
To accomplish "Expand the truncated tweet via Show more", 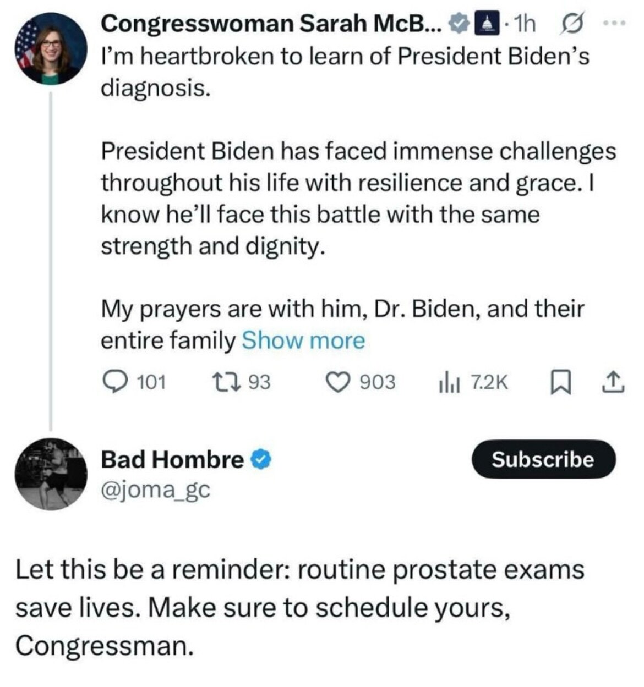I will click(304, 340).
